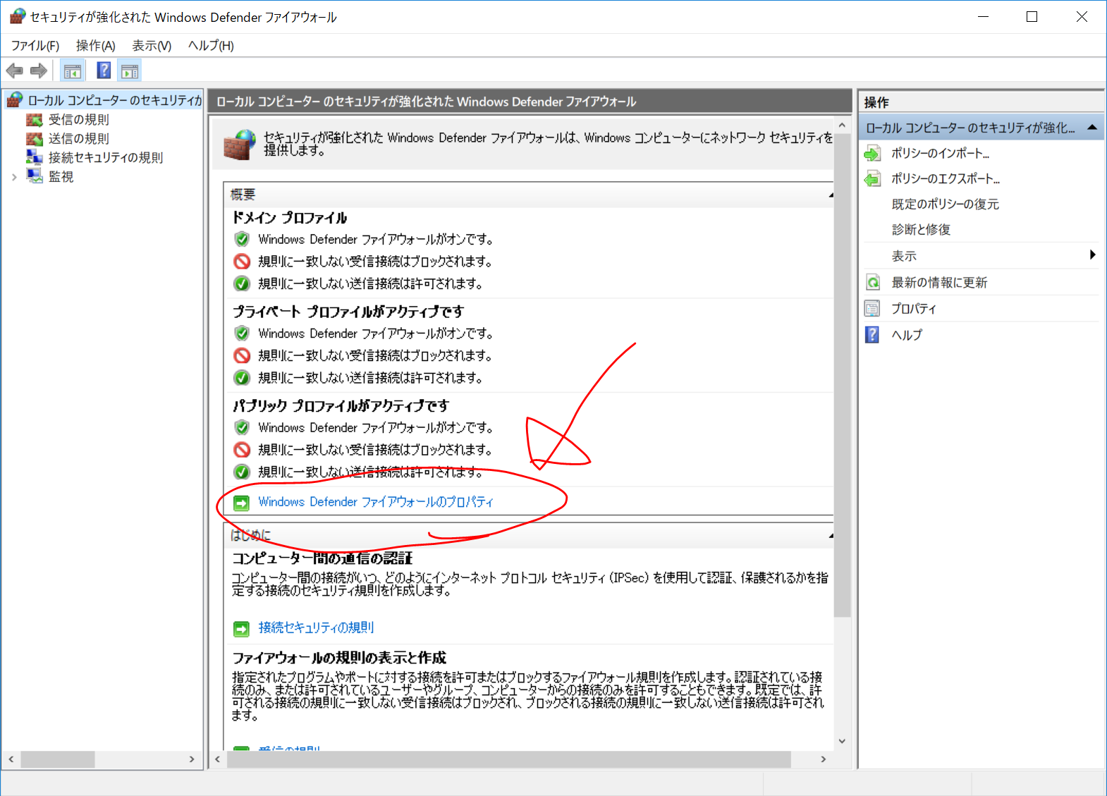Click the ポリシーのインポート icon
Image resolution: width=1107 pixels, height=796 pixels.
(x=873, y=154)
